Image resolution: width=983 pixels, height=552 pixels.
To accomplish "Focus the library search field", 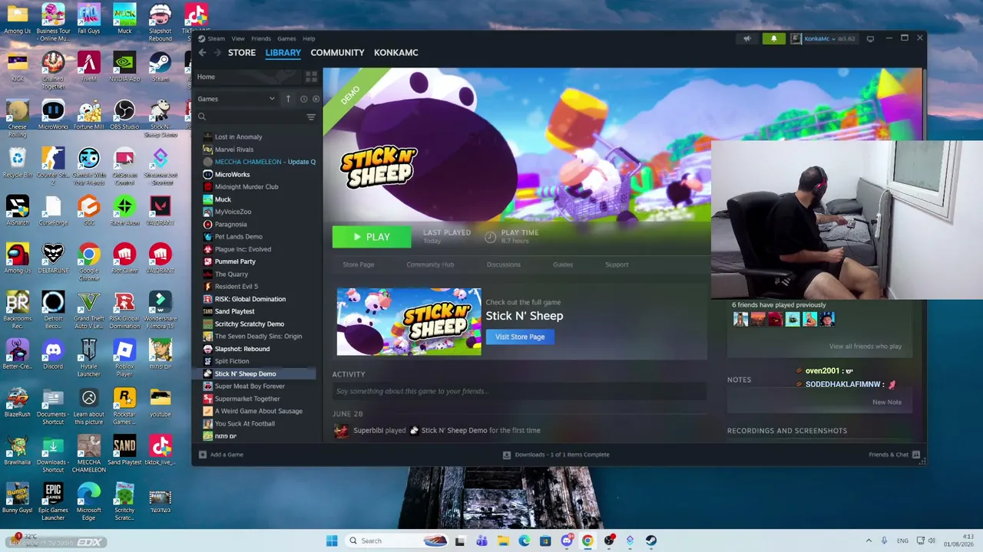I will click(x=250, y=117).
